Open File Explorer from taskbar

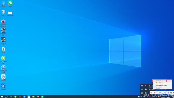click(33, 97)
